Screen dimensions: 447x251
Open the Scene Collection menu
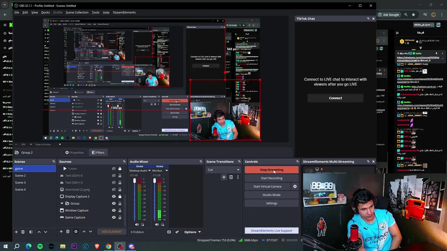point(77,12)
